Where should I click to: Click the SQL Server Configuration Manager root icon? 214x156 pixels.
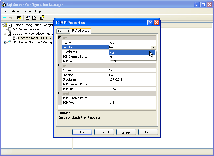[x=5, y=25]
